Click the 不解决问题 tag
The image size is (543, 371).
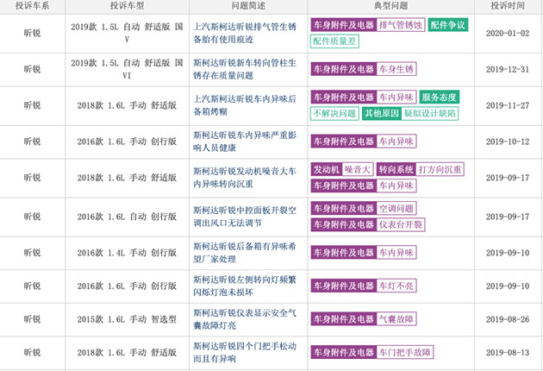pos(334,114)
